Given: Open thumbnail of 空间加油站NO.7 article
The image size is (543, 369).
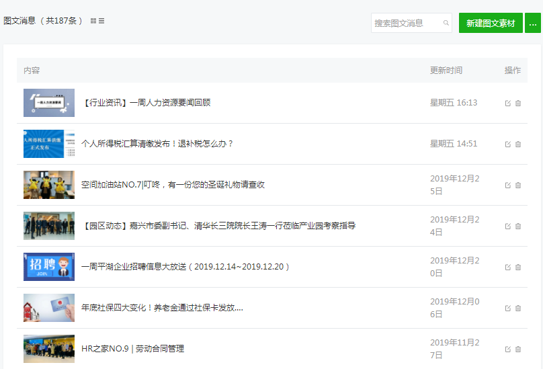Looking at the screenshot, I should [x=49, y=185].
